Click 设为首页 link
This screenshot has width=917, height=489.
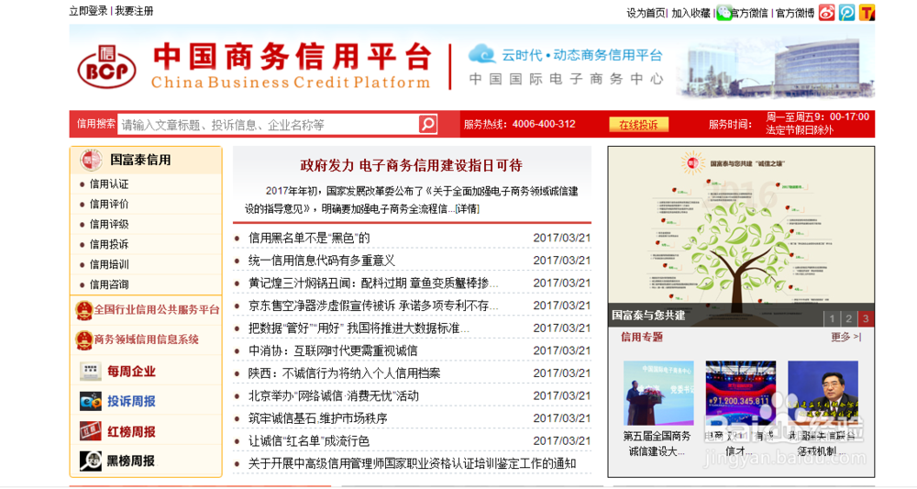point(646,13)
